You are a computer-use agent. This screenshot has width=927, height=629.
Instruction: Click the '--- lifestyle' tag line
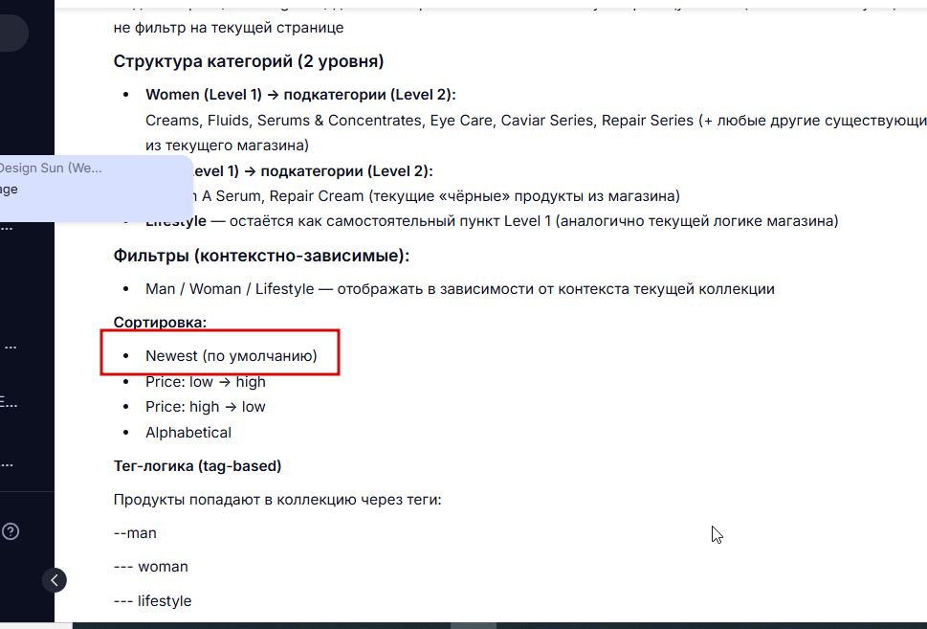[152, 600]
